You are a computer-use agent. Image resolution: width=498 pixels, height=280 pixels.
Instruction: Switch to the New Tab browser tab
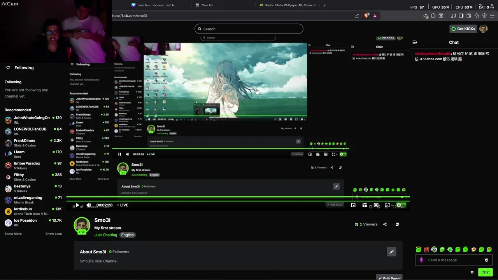coord(207,5)
